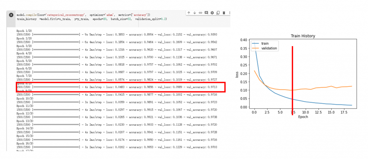Screen dimensions: 368x159
Task: Click the 'Epoch 2/20' output label
Action: [x=24, y=38]
